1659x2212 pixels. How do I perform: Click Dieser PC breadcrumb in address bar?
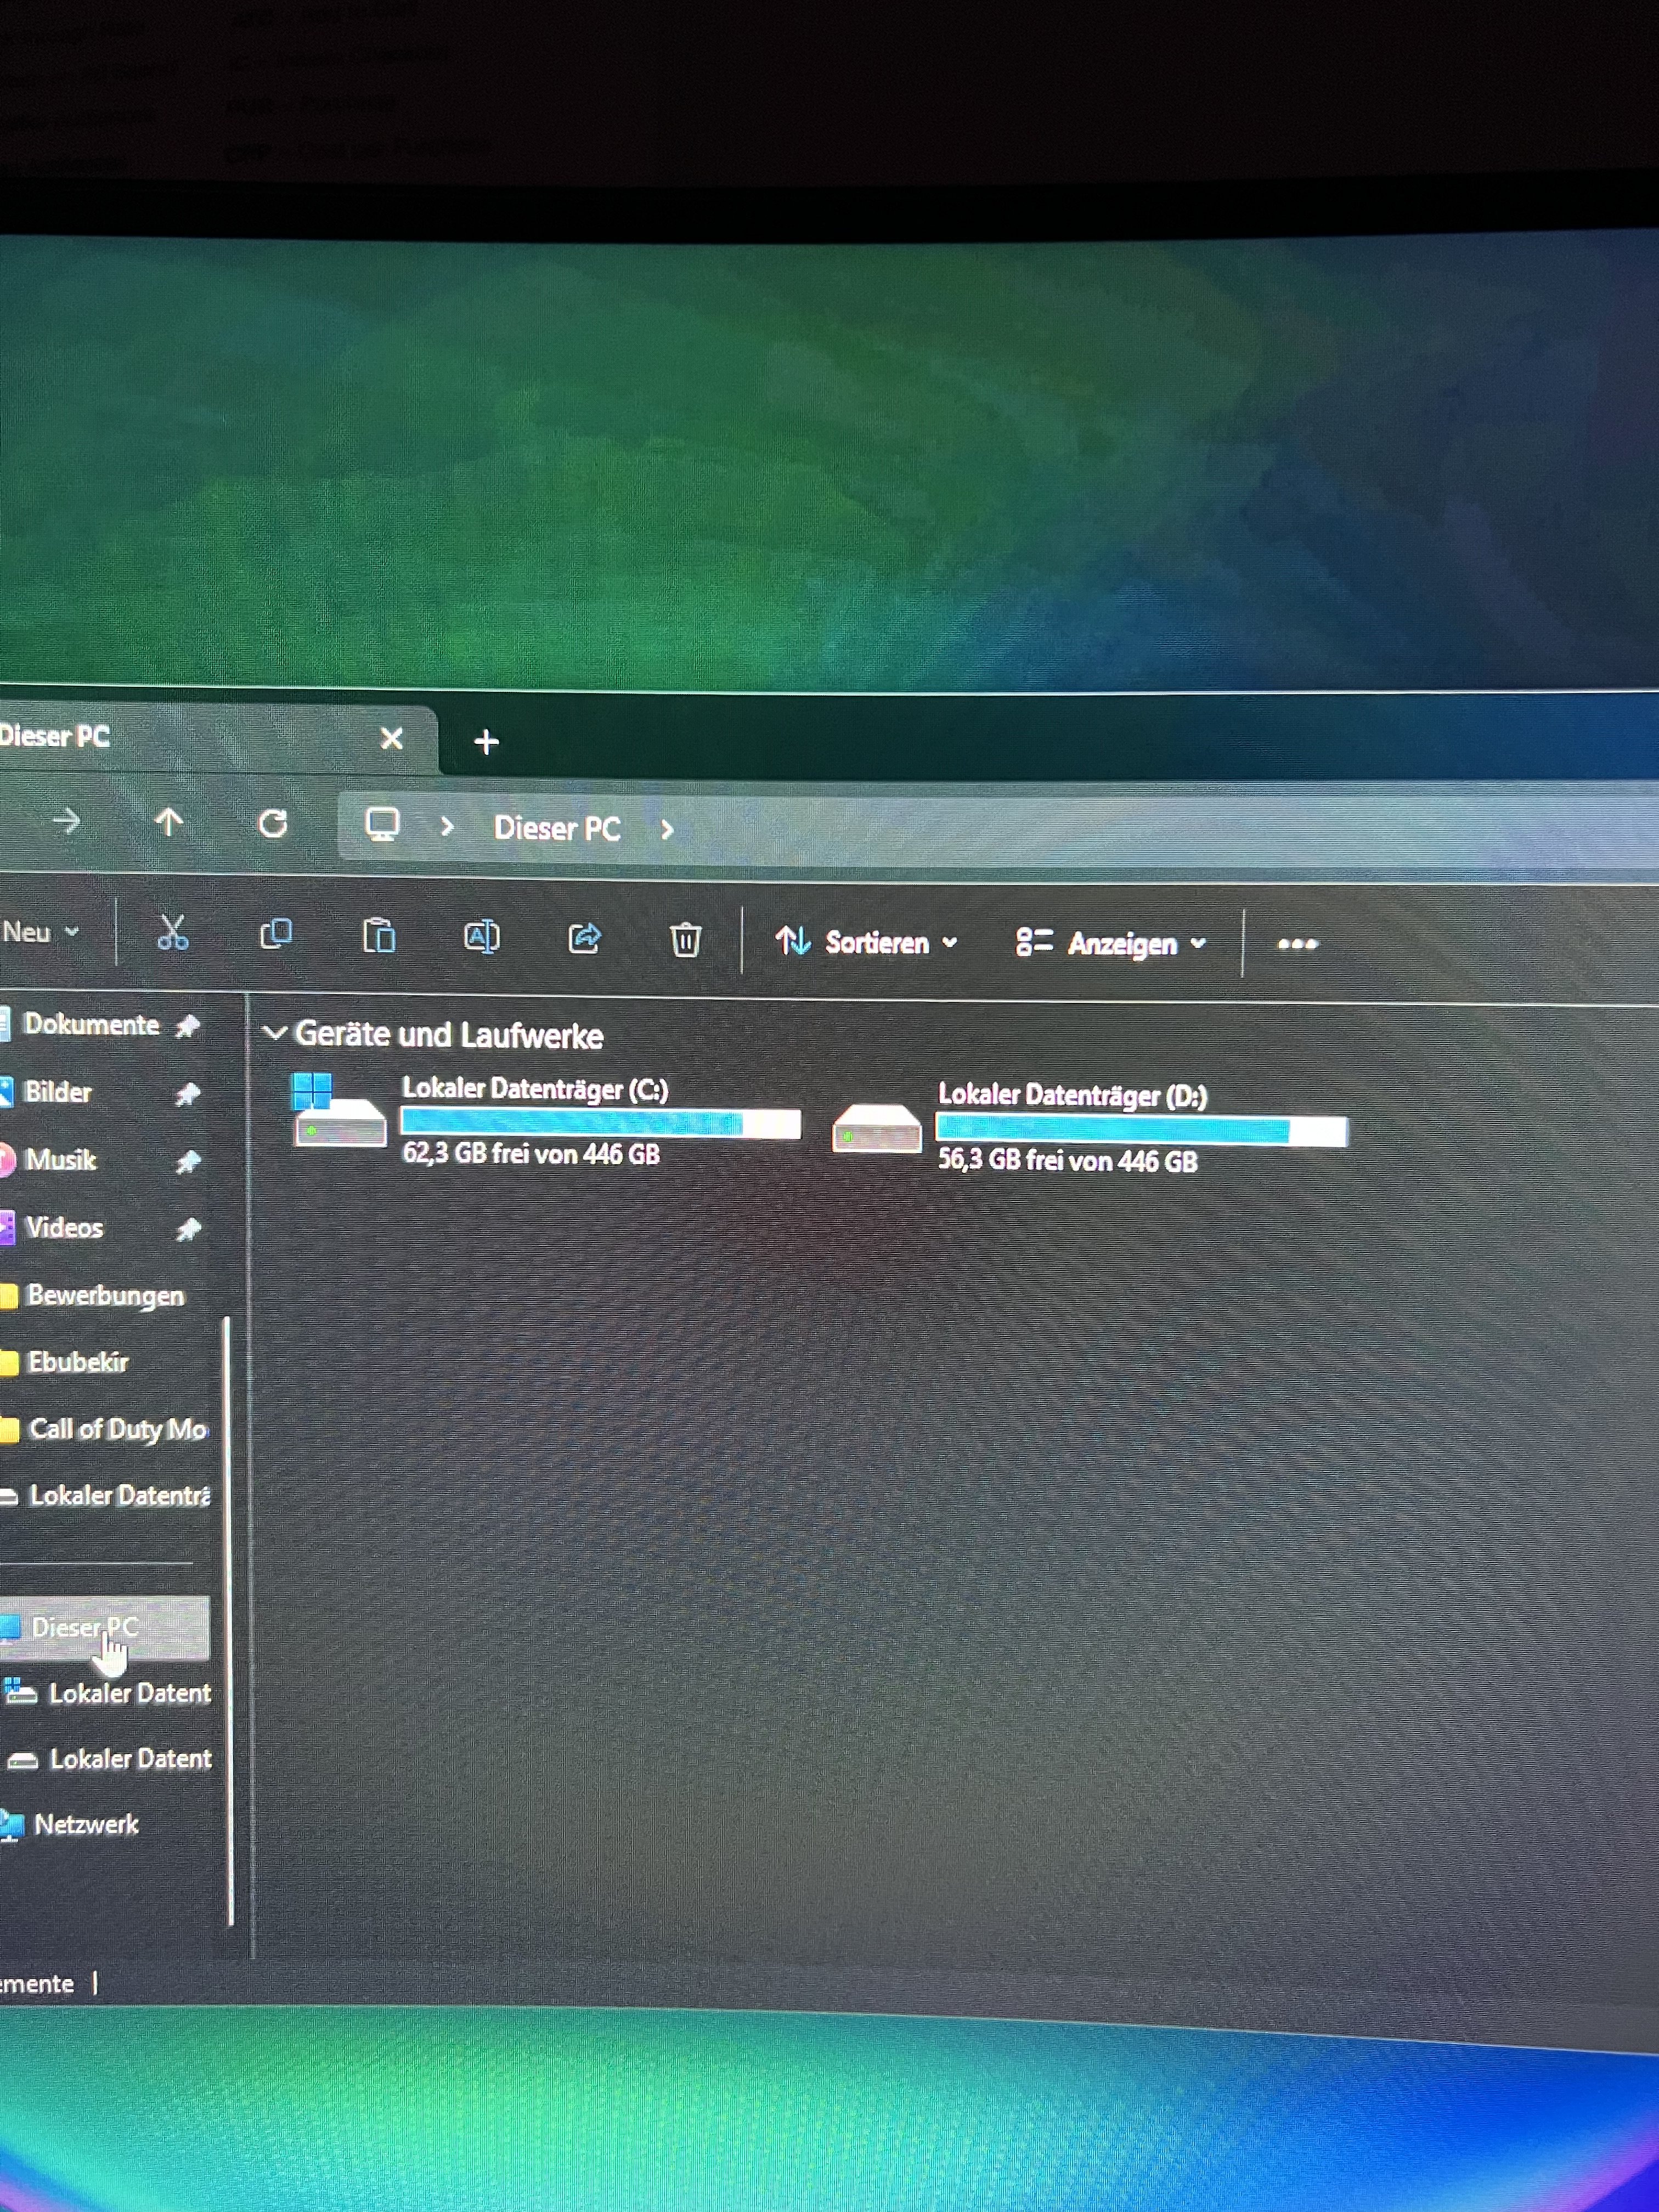tap(557, 828)
